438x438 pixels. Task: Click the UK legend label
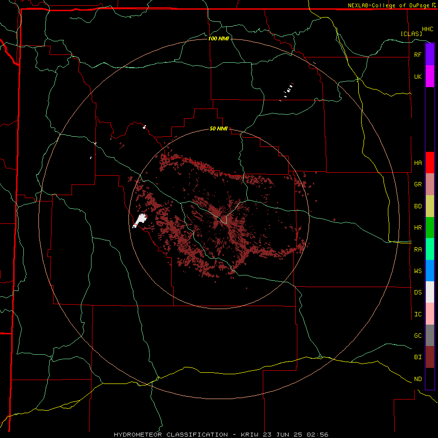418,76
